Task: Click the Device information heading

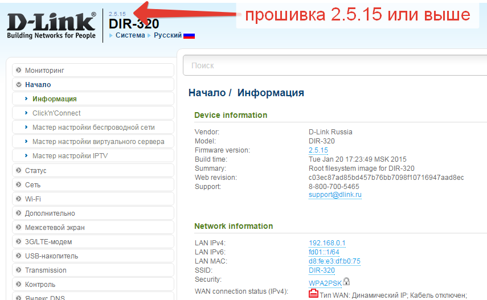Action: [231, 115]
